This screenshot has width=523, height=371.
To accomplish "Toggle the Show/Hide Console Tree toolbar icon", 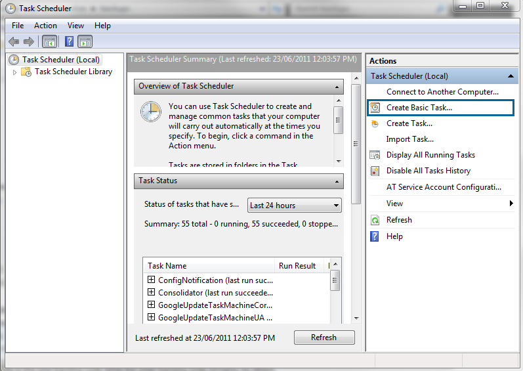I will 50,42.
